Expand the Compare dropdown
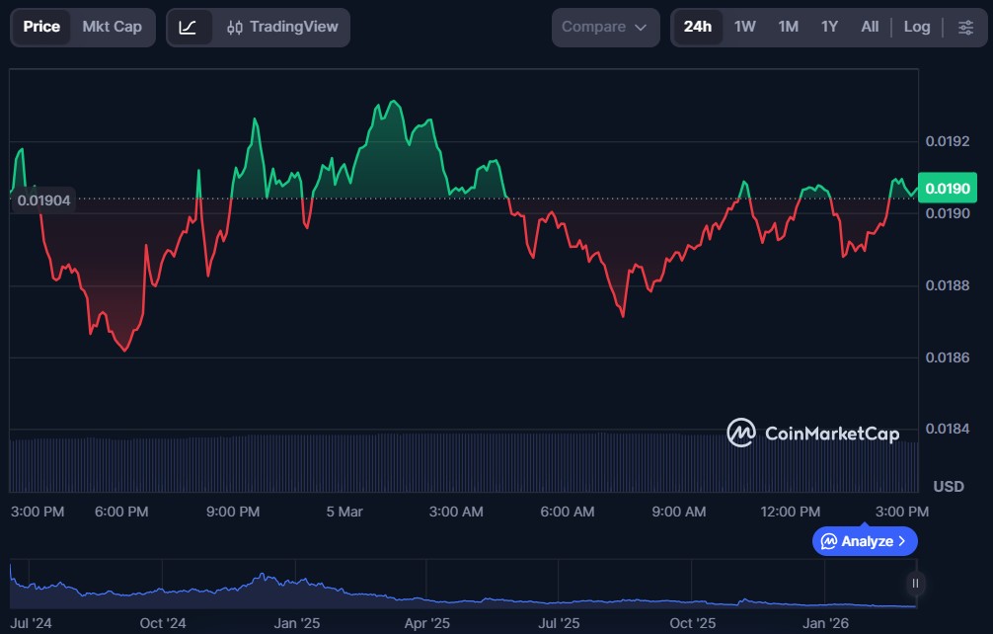The width and height of the screenshot is (993, 634). pos(605,28)
